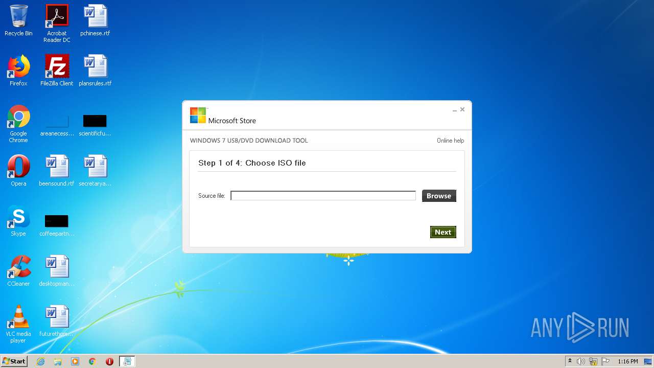Viewport: 654px width, 368px height.
Task: Launch Windows Media Player from taskbar
Action: (75, 361)
